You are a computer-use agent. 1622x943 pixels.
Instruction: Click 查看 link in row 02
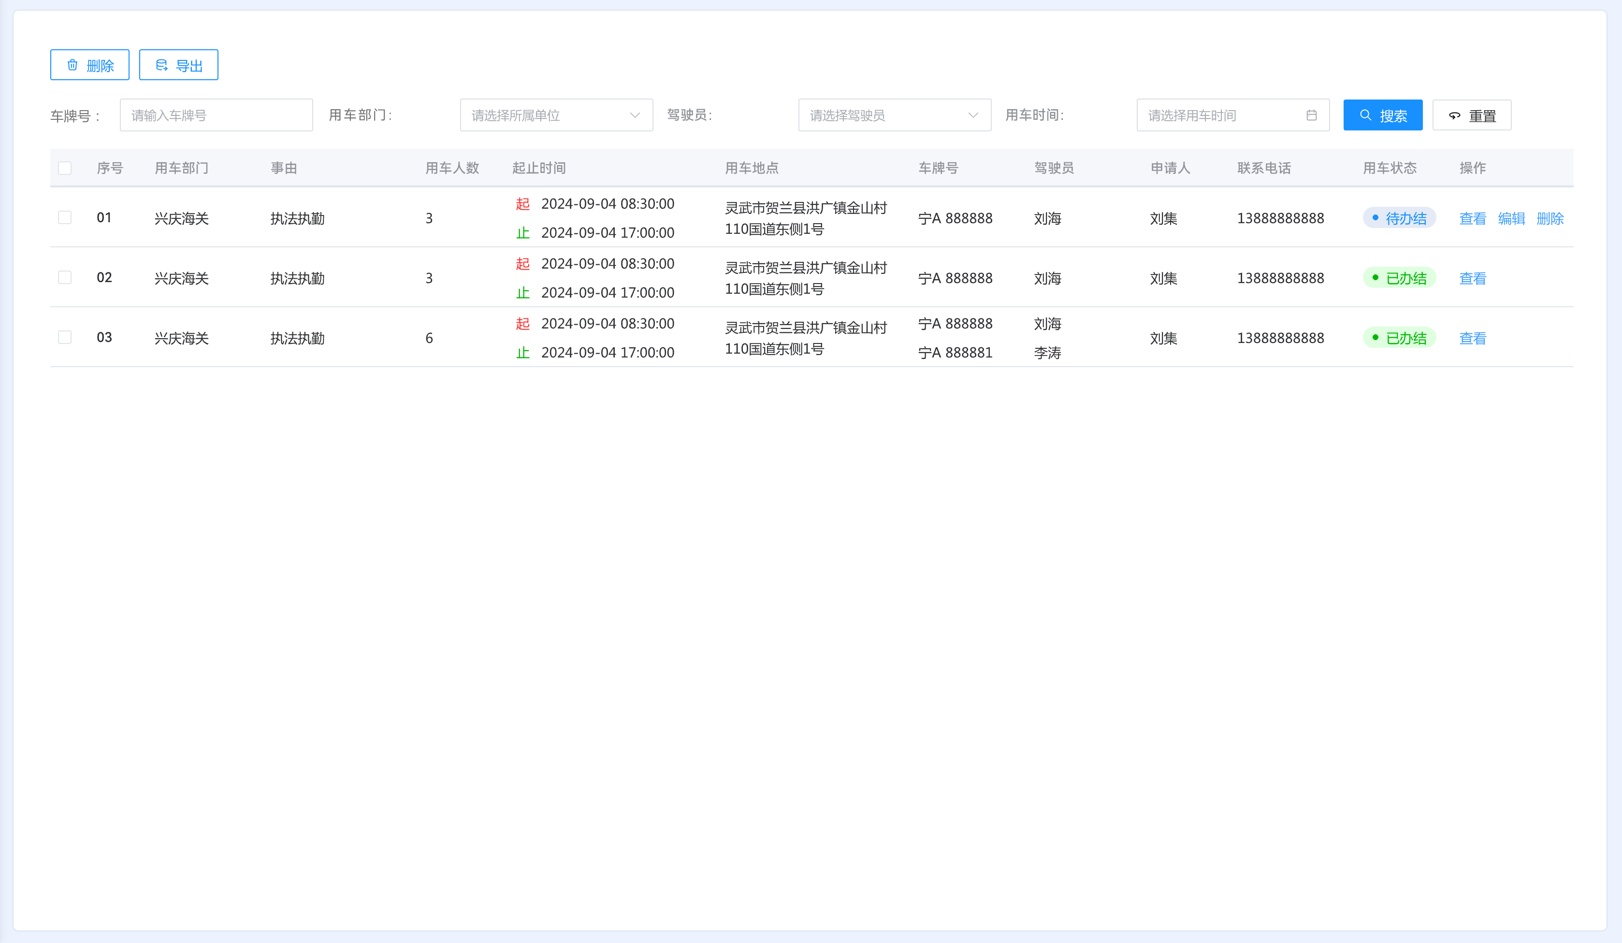point(1472,278)
